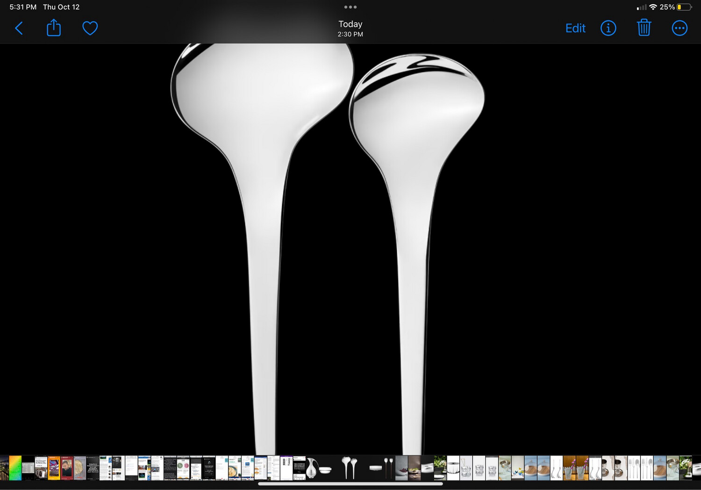Tap the 'Today 2:30 PM' title
The height and width of the screenshot is (490, 701).
[350, 29]
